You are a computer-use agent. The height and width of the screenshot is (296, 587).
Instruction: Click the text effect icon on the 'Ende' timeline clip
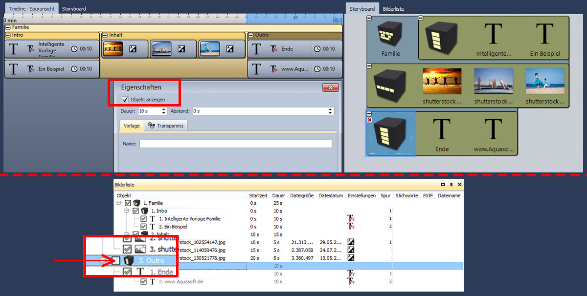click(x=274, y=49)
